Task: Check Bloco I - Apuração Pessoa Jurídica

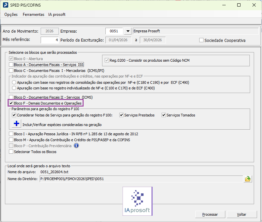Action: pyautogui.click(x=11, y=134)
